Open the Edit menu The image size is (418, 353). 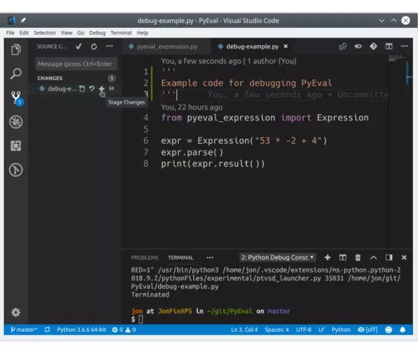23,33
